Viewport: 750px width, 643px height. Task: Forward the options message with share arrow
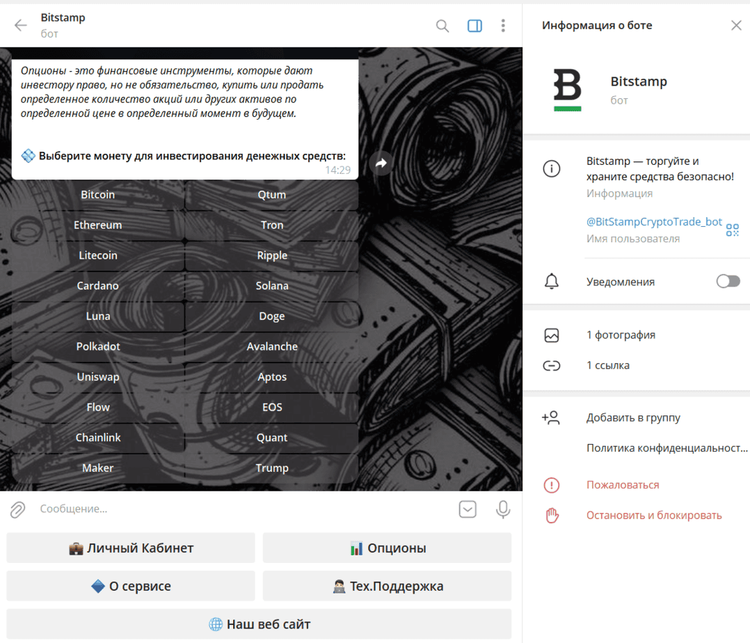tap(381, 164)
